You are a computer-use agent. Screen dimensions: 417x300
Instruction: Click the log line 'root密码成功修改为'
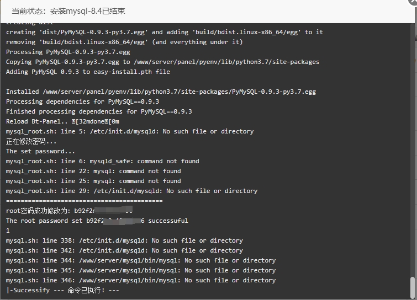(x=69, y=211)
